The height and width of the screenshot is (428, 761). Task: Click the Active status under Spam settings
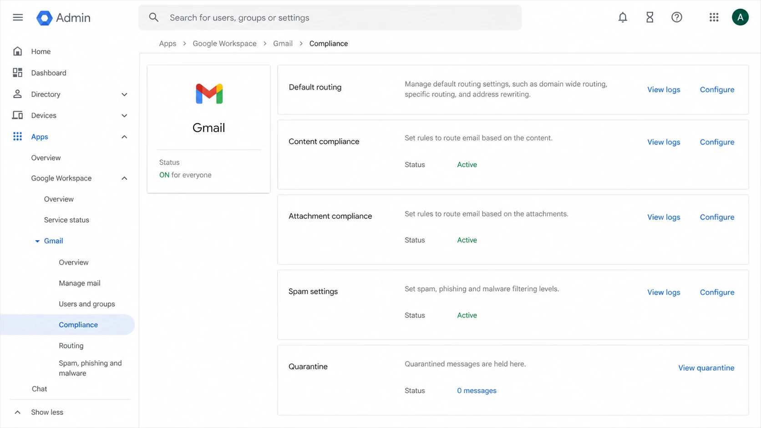pyautogui.click(x=467, y=315)
